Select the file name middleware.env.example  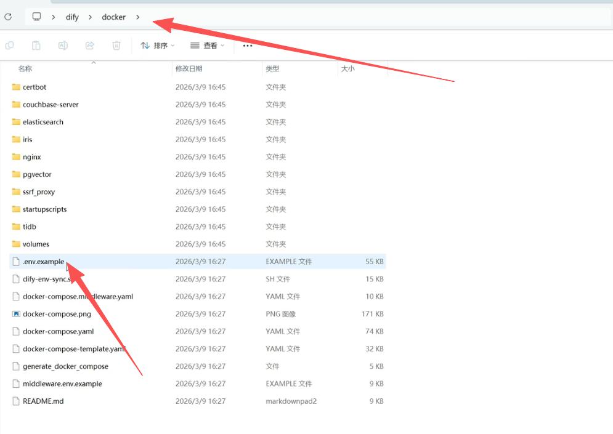[x=63, y=384]
